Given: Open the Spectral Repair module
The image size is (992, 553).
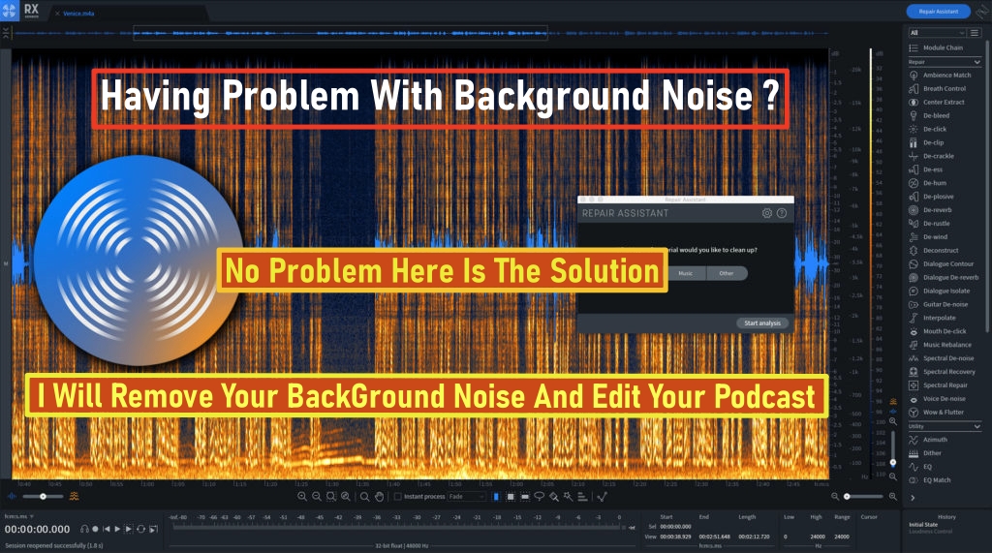Looking at the screenshot, I should [938, 385].
